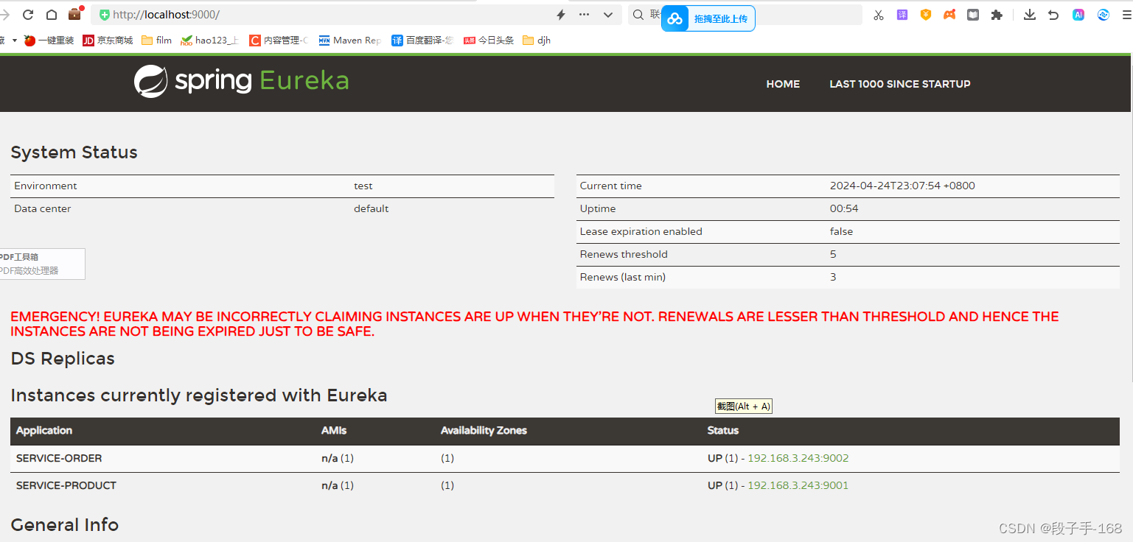The width and height of the screenshot is (1133, 542).
Task: Reload the page with the refresh icon
Action: point(28,15)
